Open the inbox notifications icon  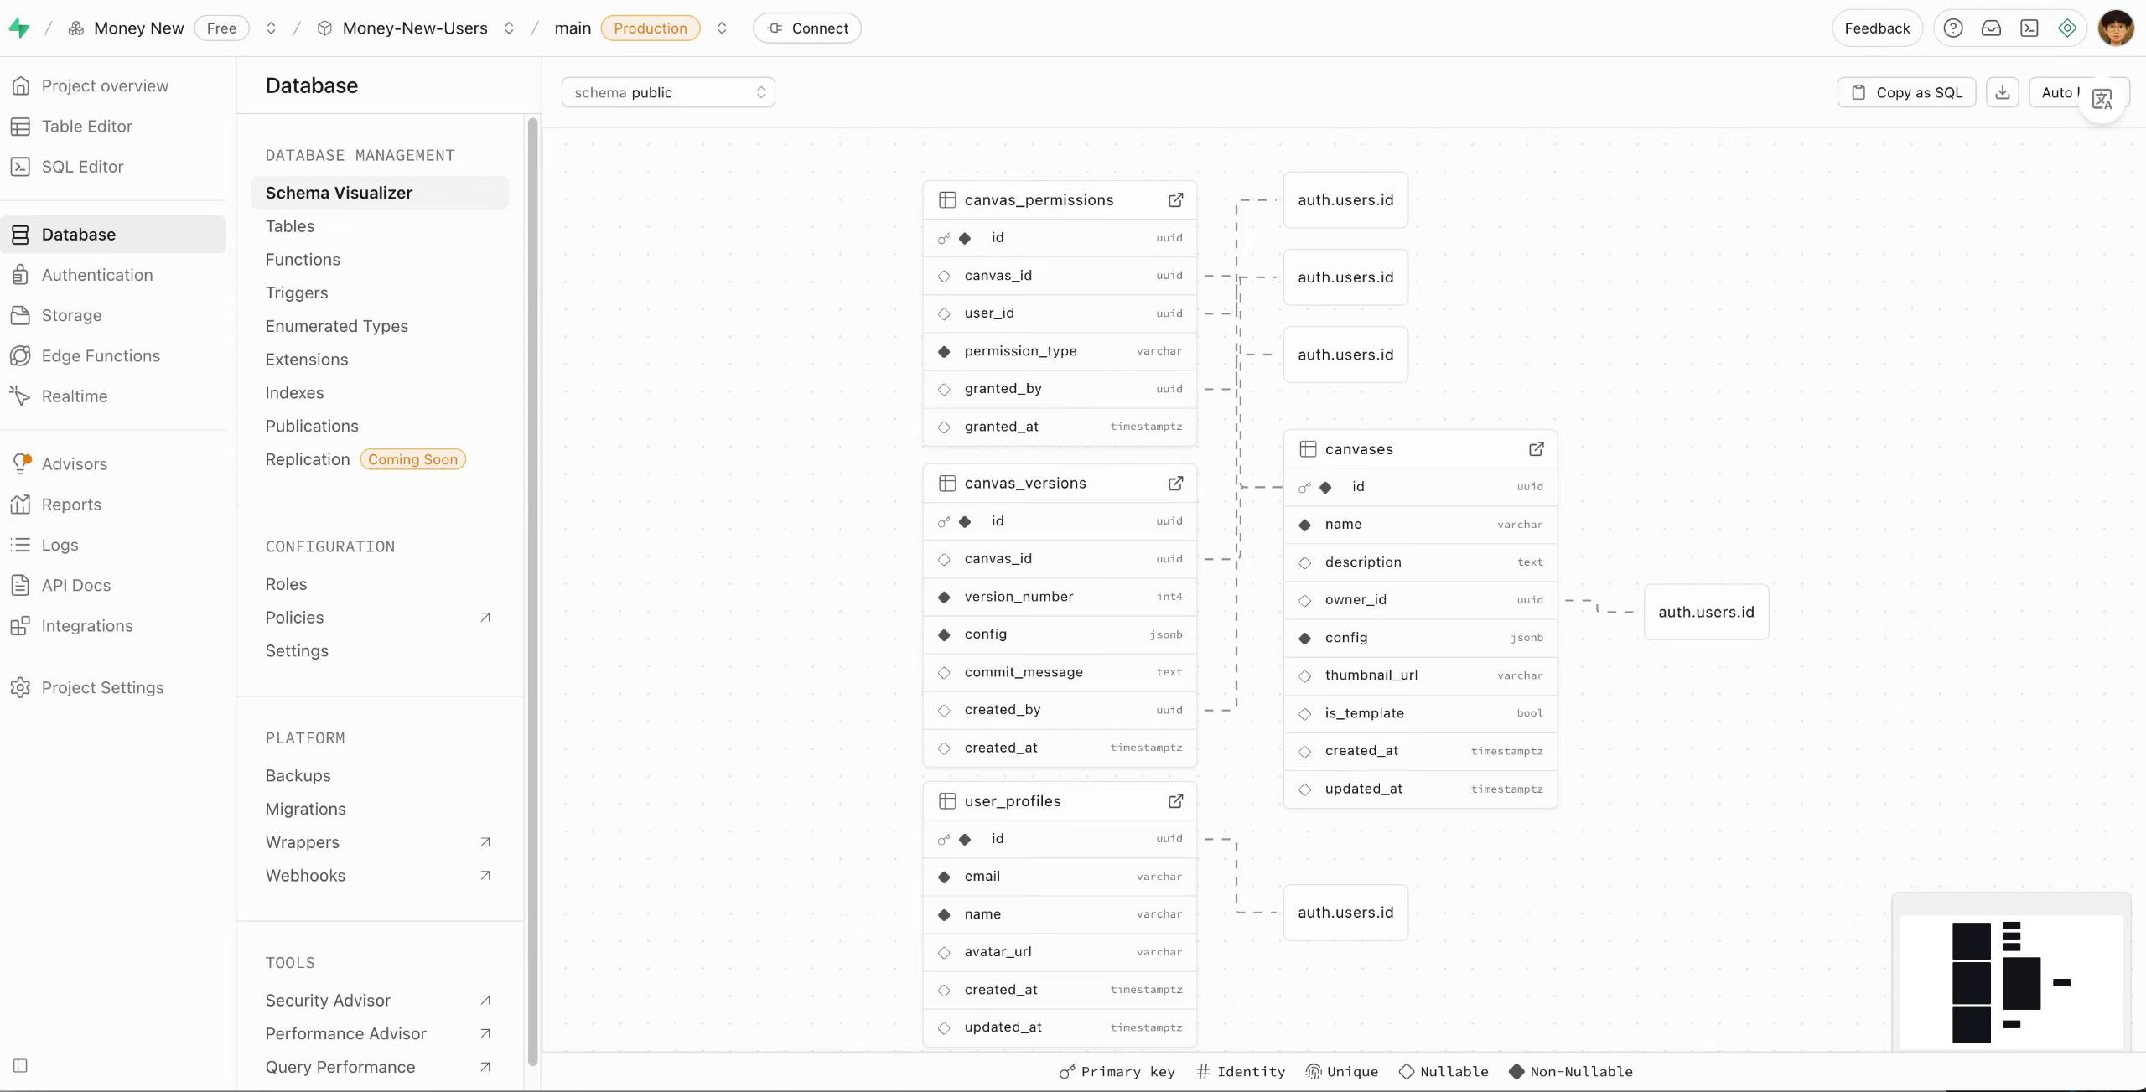1991,28
